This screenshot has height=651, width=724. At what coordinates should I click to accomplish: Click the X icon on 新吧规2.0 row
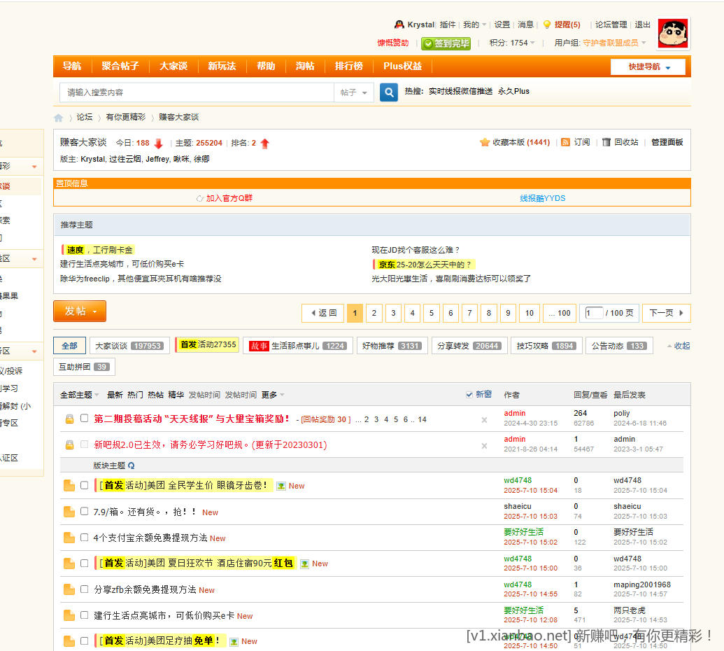pos(484,446)
